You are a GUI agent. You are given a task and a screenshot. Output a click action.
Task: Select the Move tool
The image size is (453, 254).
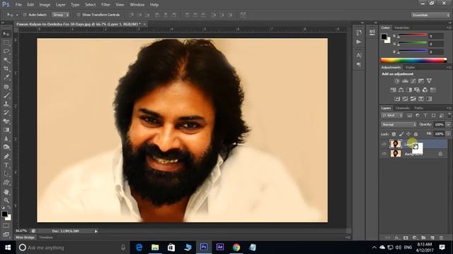6,34
